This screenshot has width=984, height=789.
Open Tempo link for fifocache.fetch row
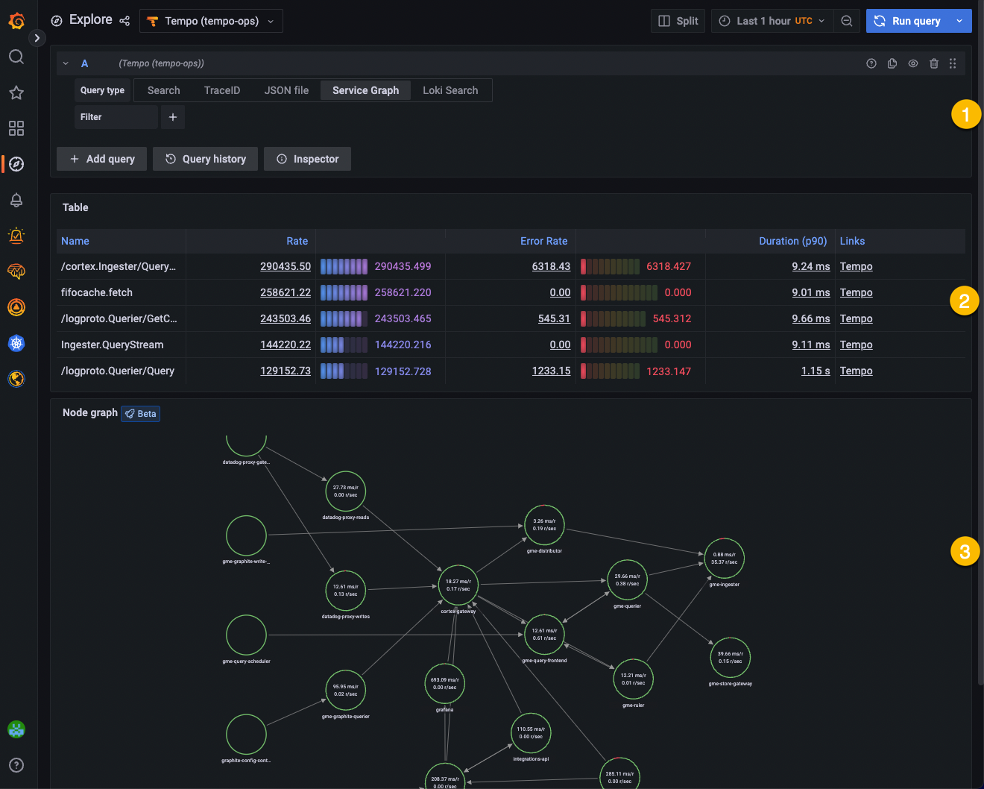(x=856, y=292)
